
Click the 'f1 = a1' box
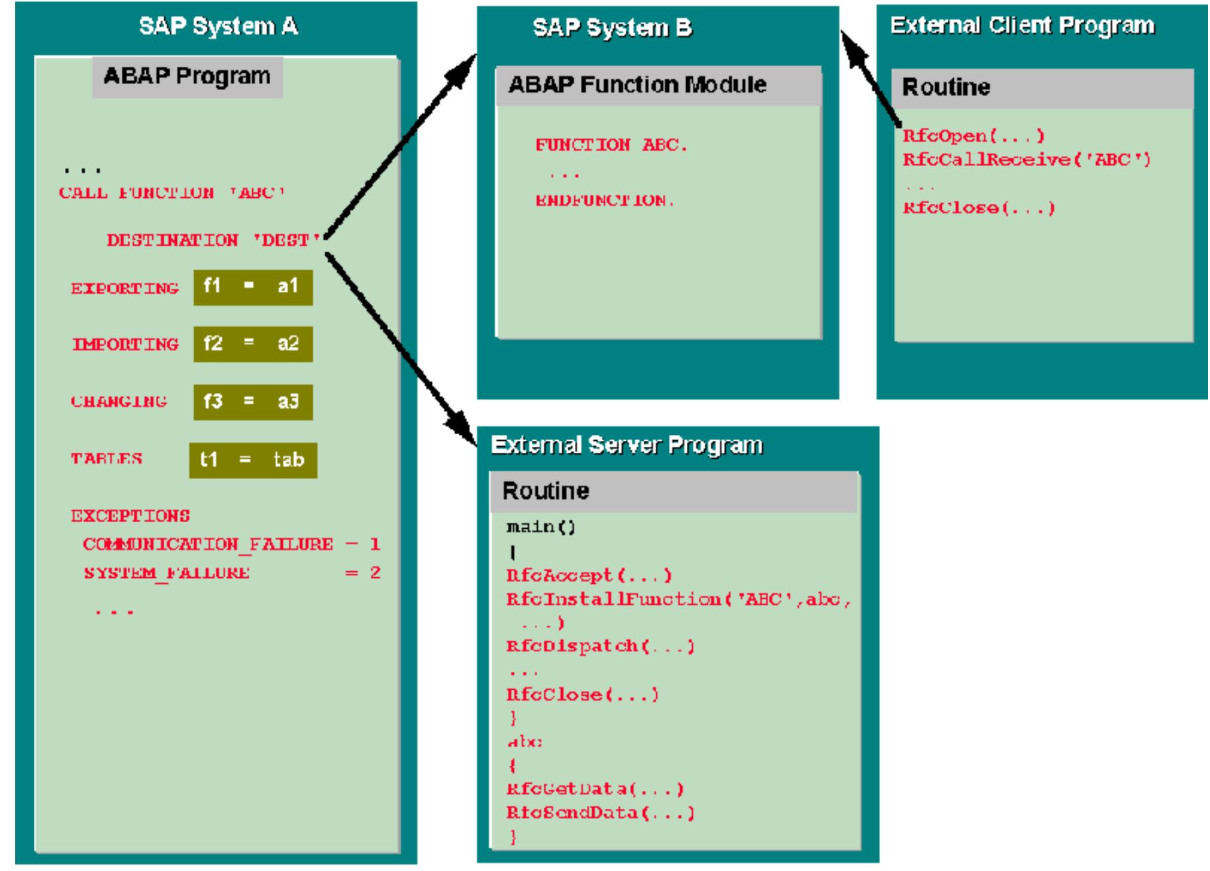253,287
